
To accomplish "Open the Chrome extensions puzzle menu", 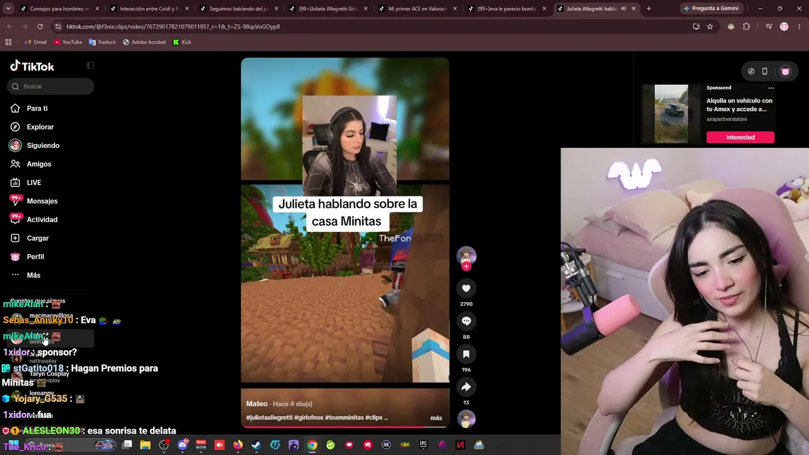I will (746, 27).
